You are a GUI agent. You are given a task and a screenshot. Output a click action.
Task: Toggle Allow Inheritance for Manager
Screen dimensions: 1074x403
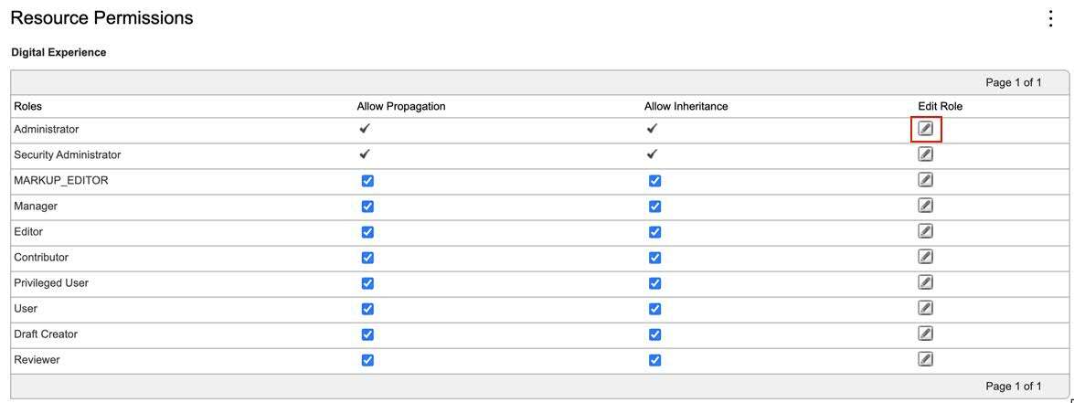tap(654, 207)
